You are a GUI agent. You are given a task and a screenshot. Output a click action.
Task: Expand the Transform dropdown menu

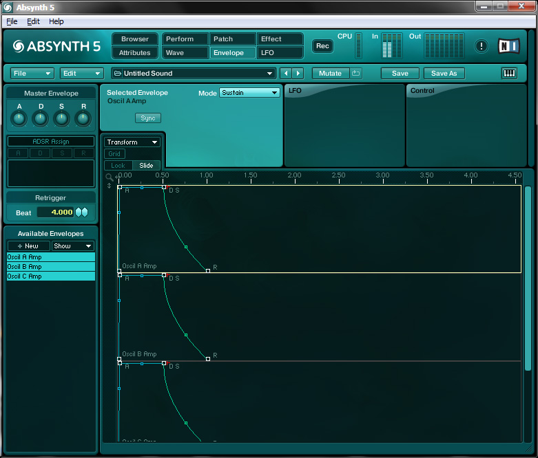(132, 142)
